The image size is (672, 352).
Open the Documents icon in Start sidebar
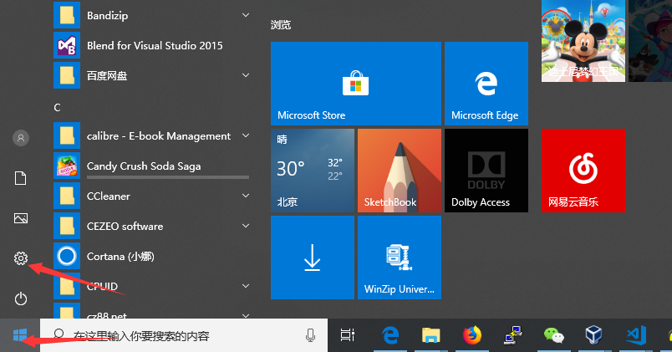(21, 177)
